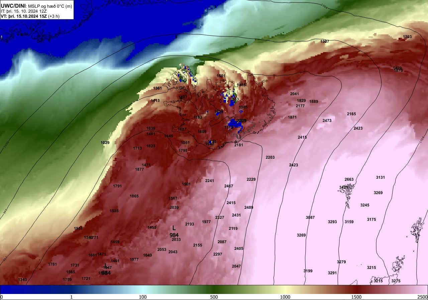Image resolution: width=428 pixels, height=300 pixels.
Task: Click the colorbar label 500
Action: pos(214,297)
